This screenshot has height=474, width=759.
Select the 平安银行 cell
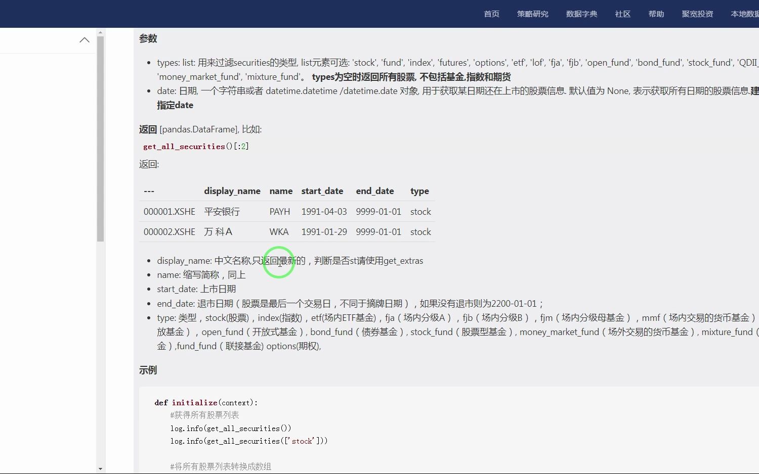coord(222,212)
